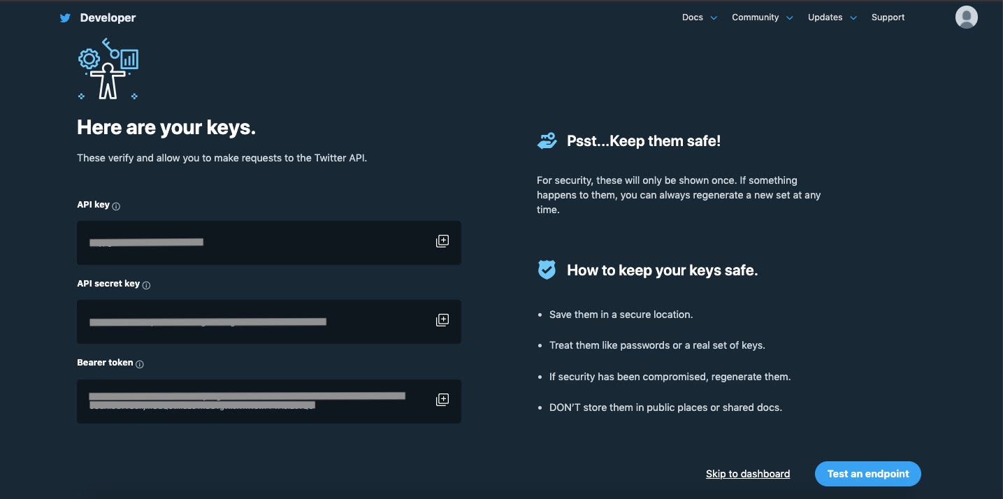Click the Twitter bird logo
Screen dimensions: 1003x499
[x=65, y=18]
